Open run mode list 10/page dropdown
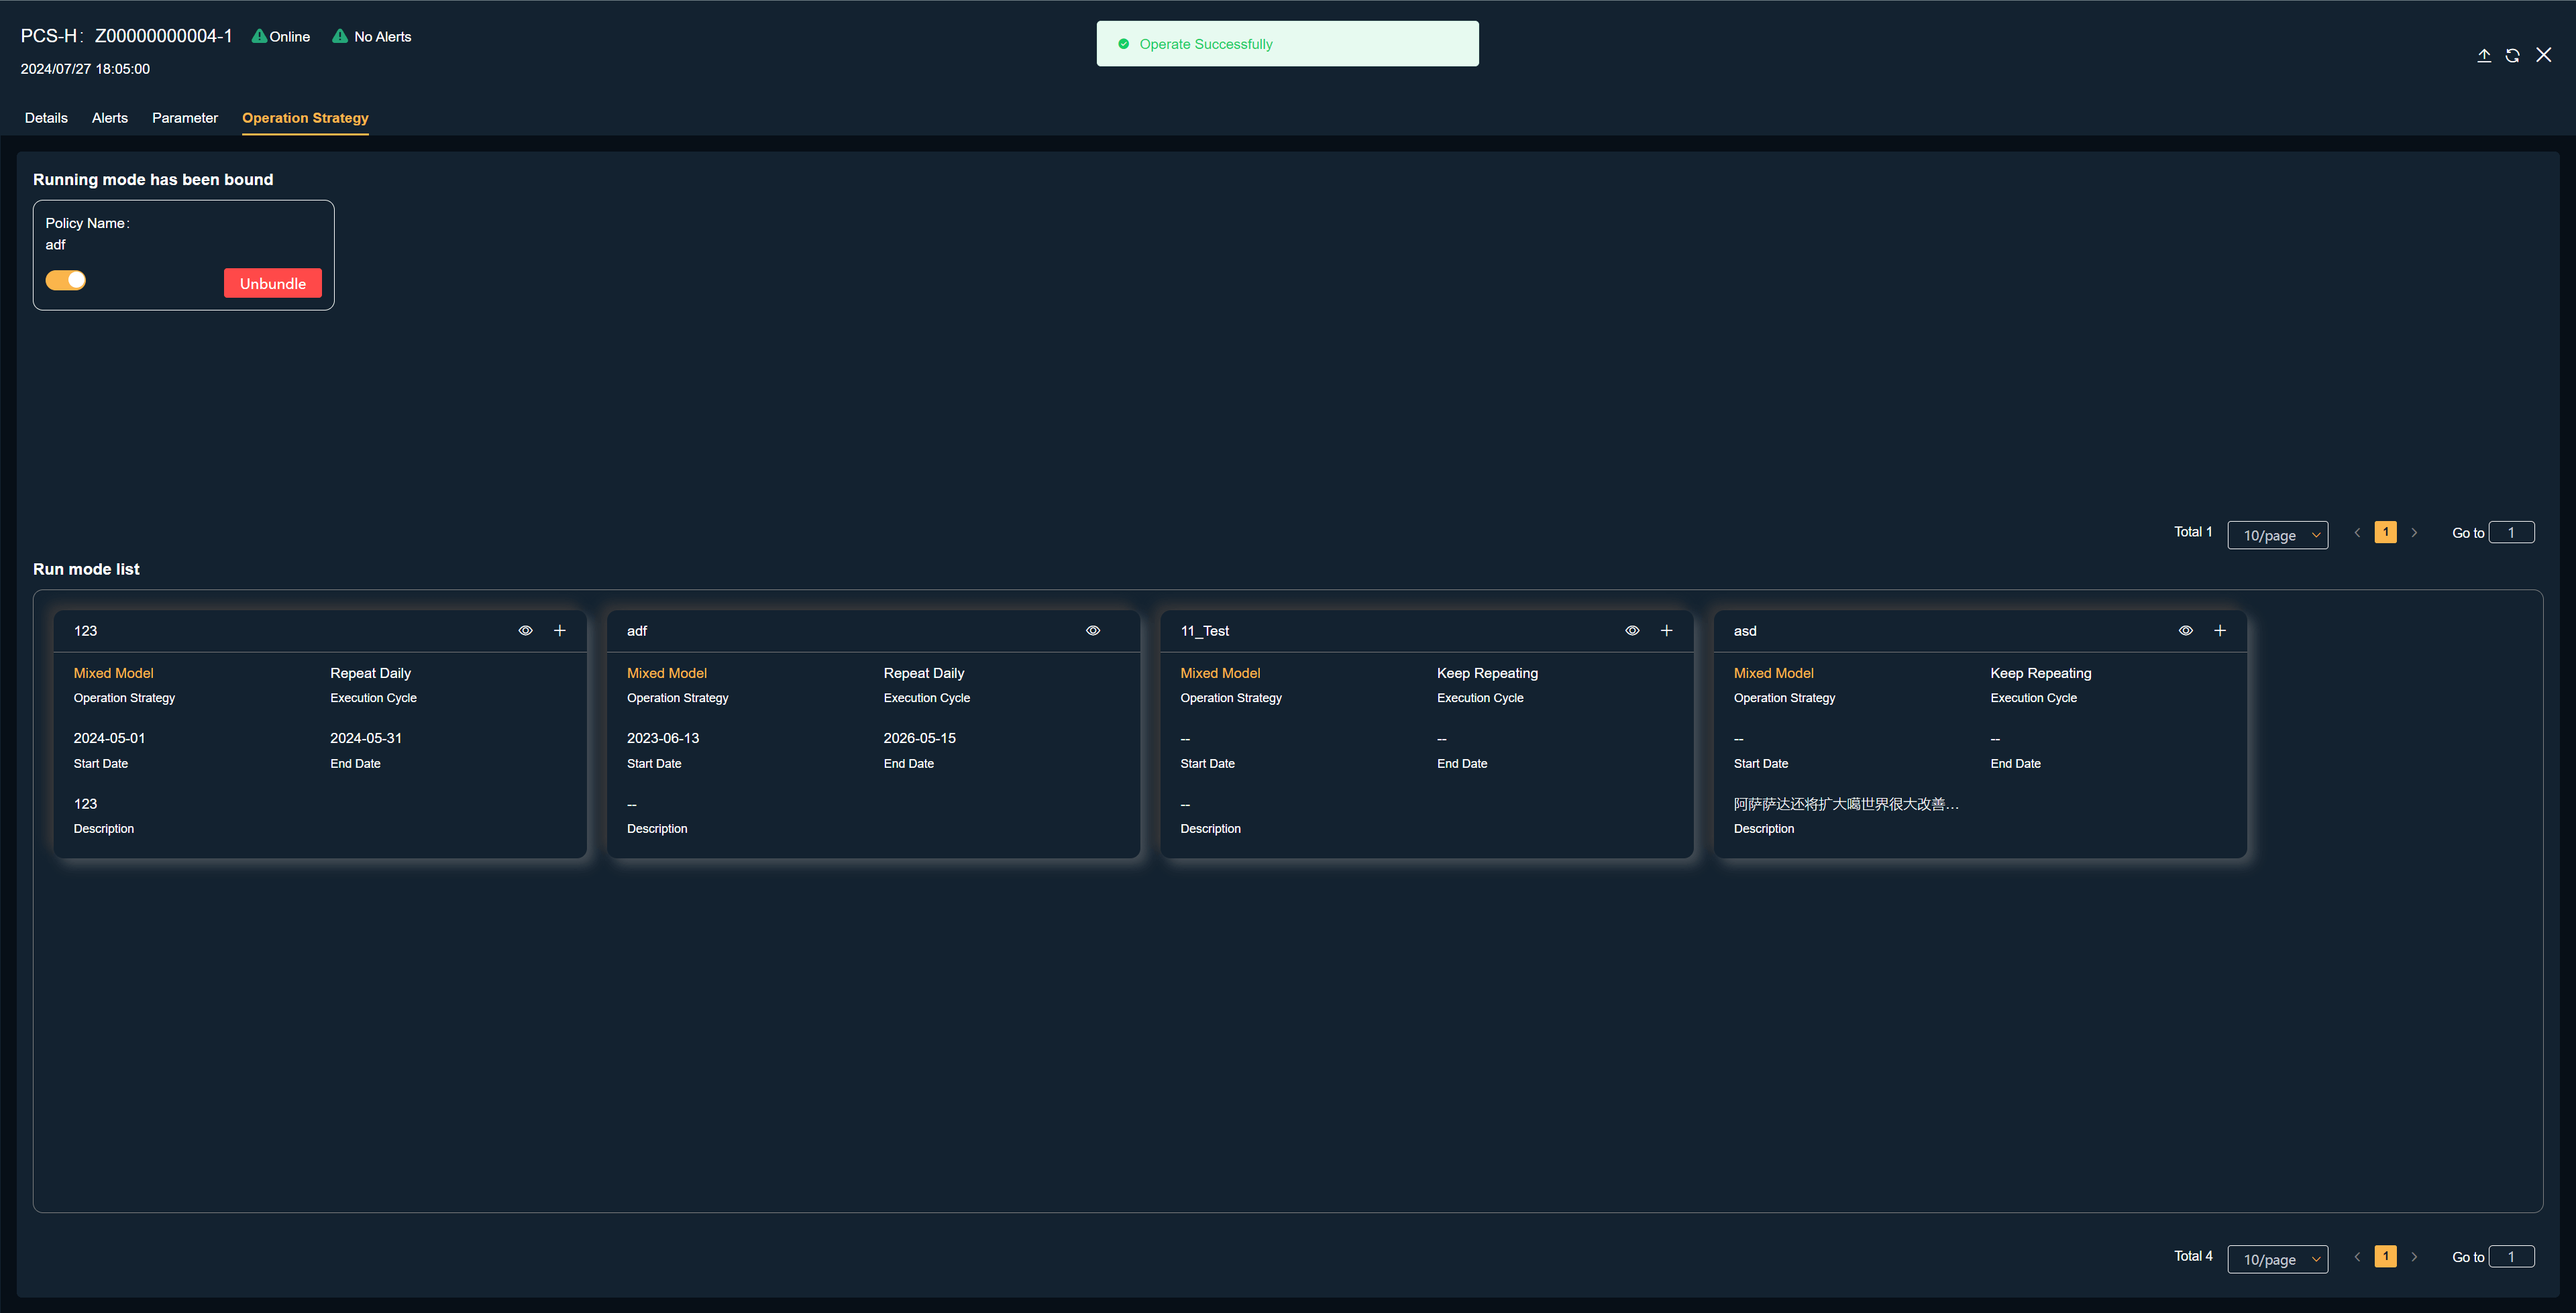2576x1313 pixels. click(2278, 1259)
